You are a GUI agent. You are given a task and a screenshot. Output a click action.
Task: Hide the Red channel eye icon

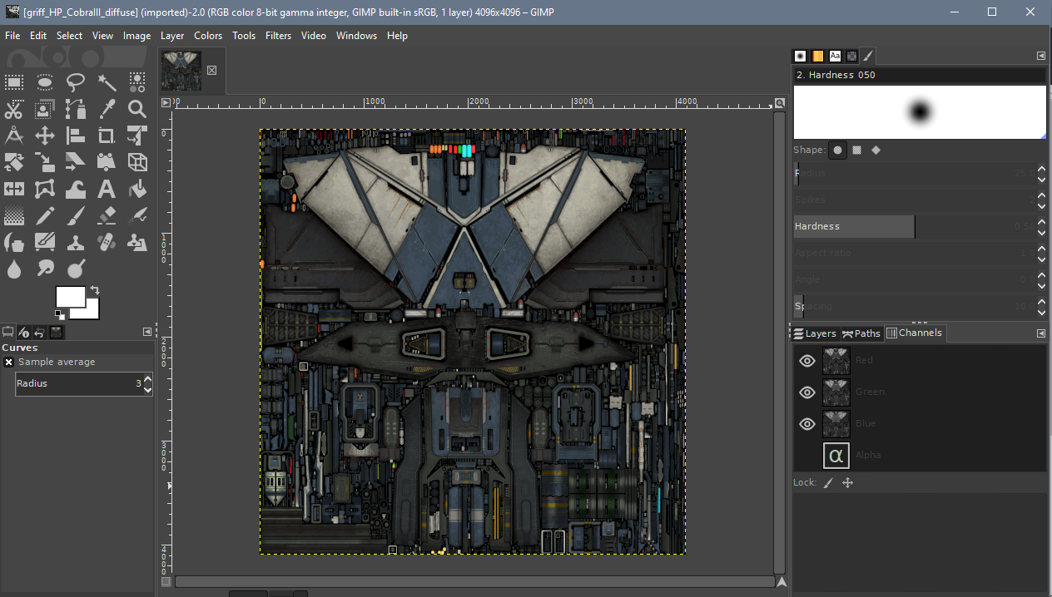pos(806,360)
